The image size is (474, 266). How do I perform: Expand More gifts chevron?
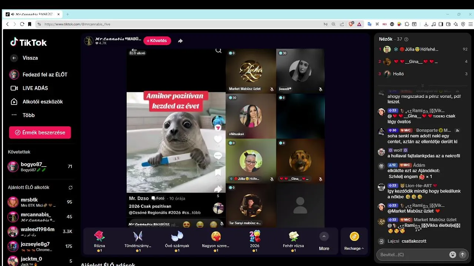coord(324,236)
